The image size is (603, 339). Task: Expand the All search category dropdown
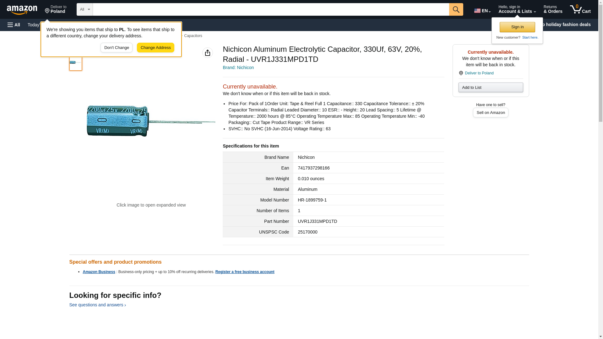click(84, 9)
